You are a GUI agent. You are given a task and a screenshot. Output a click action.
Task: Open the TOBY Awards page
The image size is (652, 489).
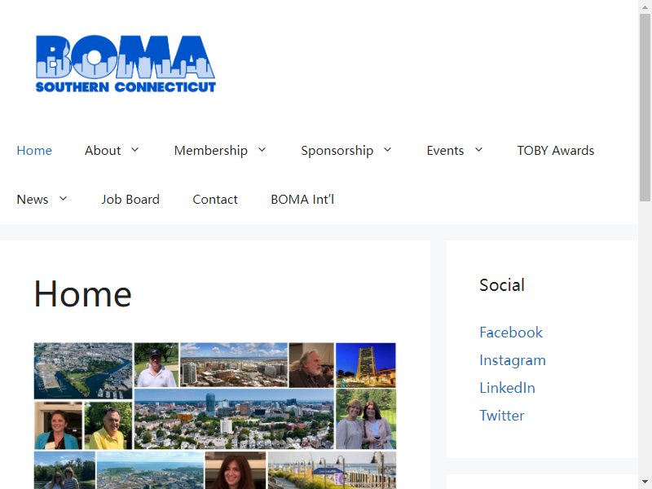[556, 150]
